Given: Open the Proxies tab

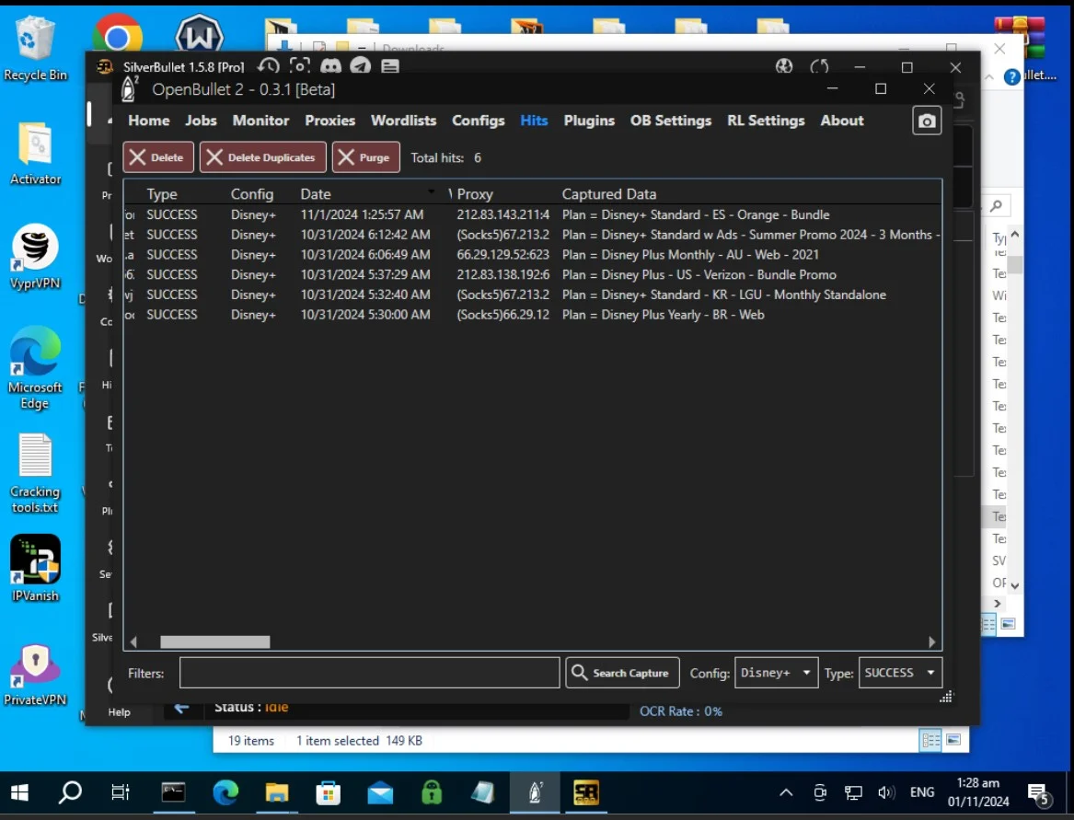Looking at the screenshot, I should tap(330, 121).
